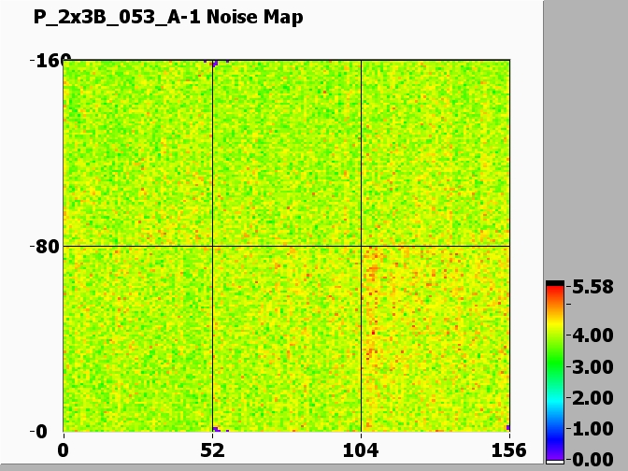Click the 80 label on the y-axis
Screen dimensions: 628x471
coord(49,247)
